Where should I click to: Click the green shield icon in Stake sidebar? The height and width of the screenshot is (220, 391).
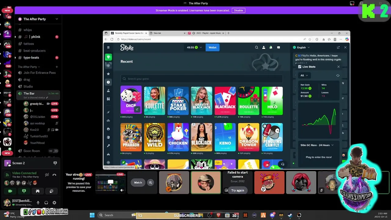tap(108, 57)
